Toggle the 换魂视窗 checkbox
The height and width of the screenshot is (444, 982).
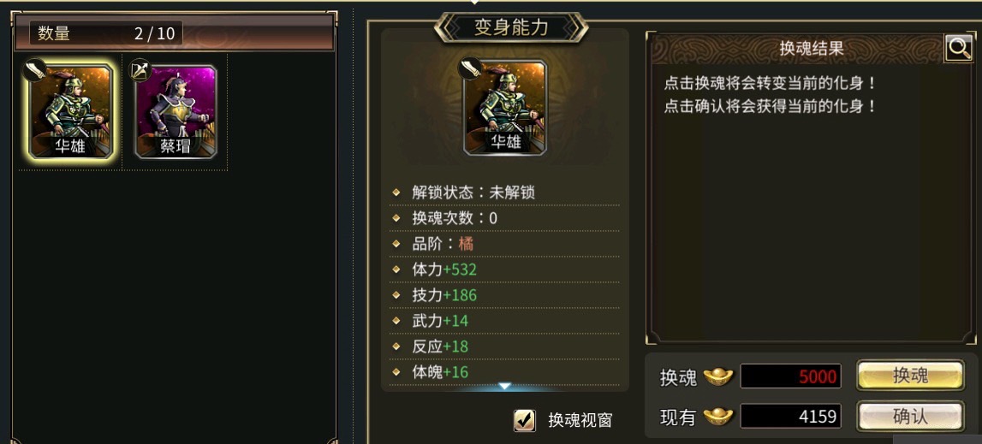(x=524, y=420)
